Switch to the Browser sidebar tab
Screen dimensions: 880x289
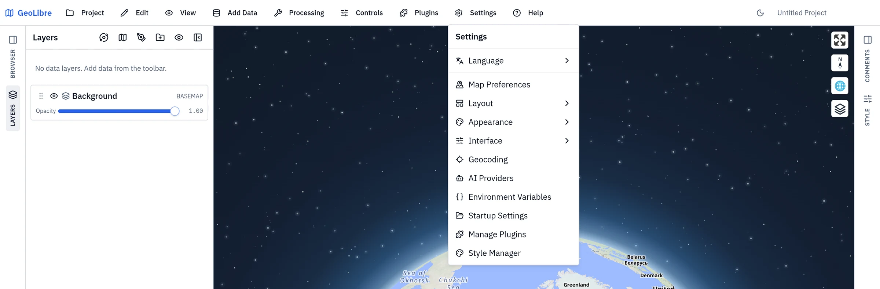13,64
